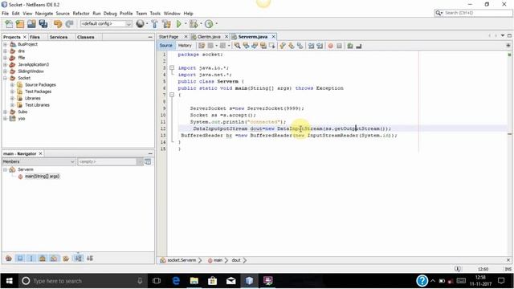Click the Redo arrow icon
Image resolution: width=514 pixels, height=289 pixels.
click(69, 24)
